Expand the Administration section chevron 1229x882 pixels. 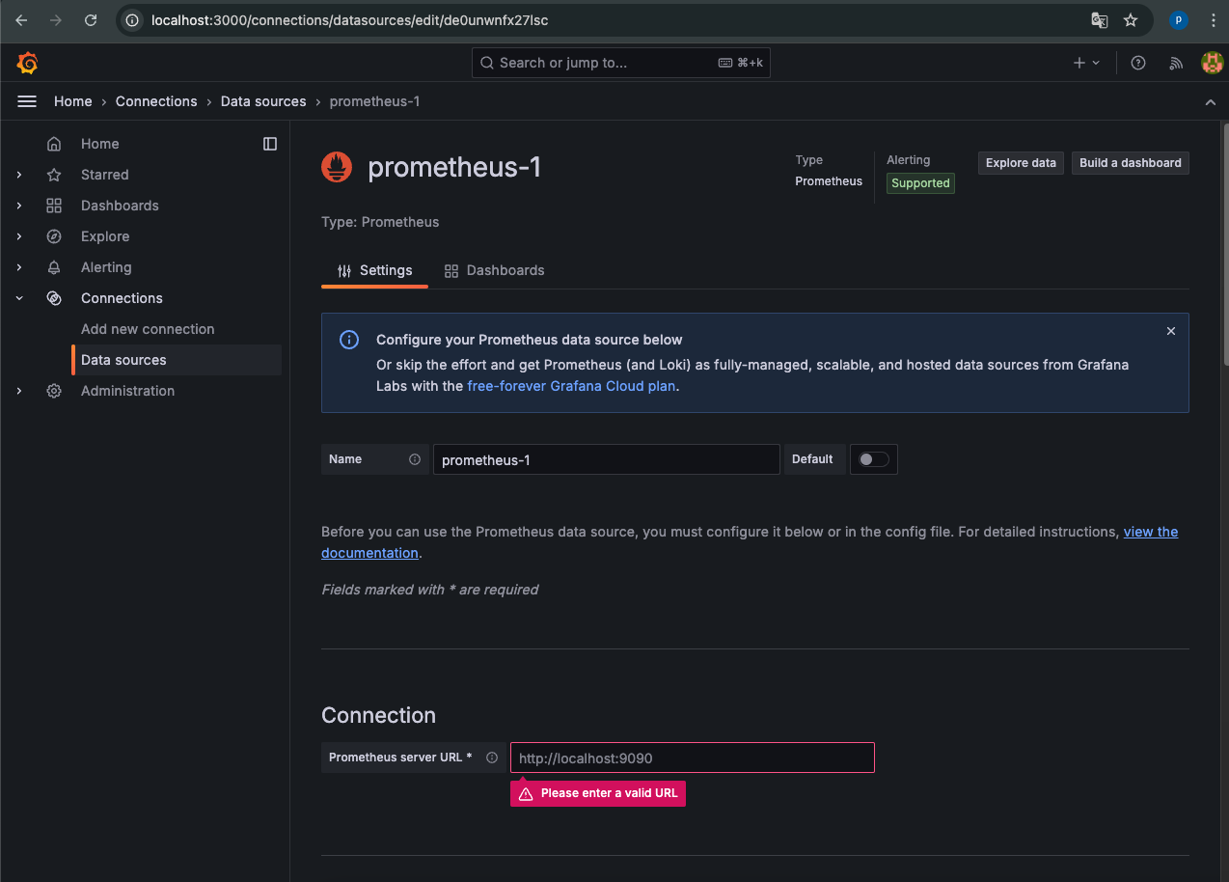tap(19, 391)
